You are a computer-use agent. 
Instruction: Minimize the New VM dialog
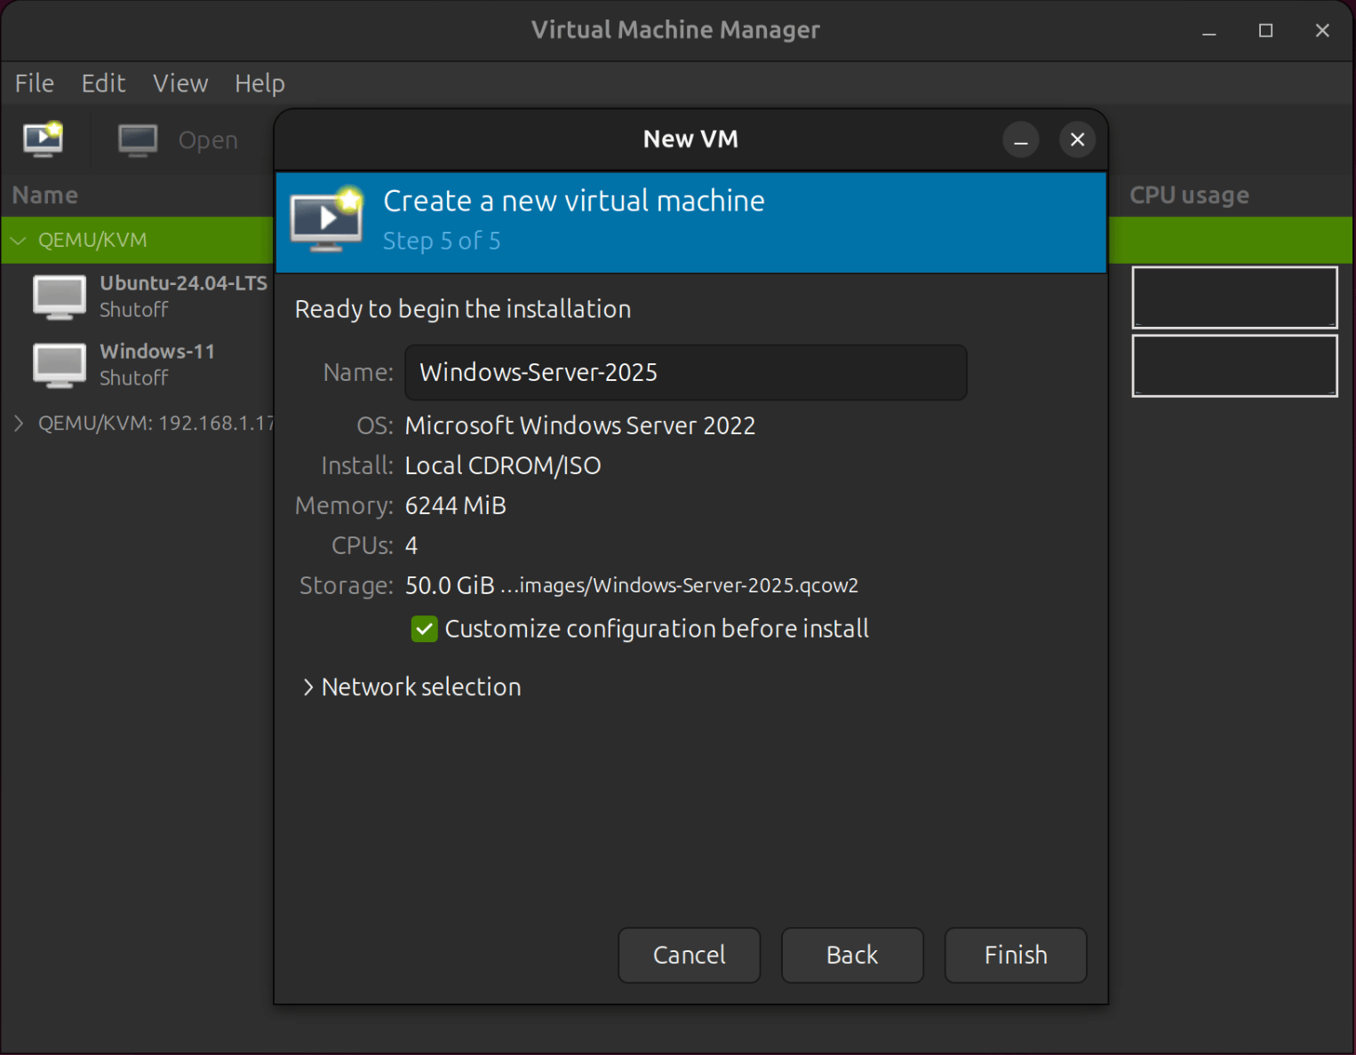(x=1020, y=139)
